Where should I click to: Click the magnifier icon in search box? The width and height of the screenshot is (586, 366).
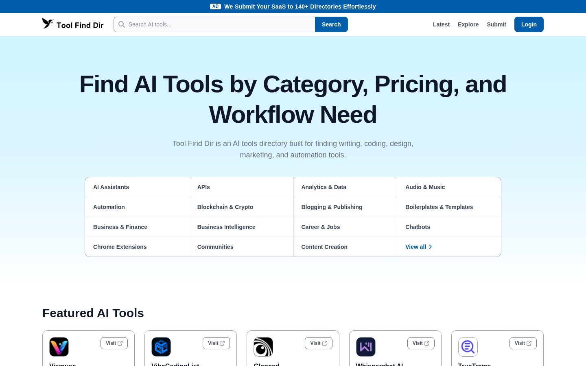[122, 24]
